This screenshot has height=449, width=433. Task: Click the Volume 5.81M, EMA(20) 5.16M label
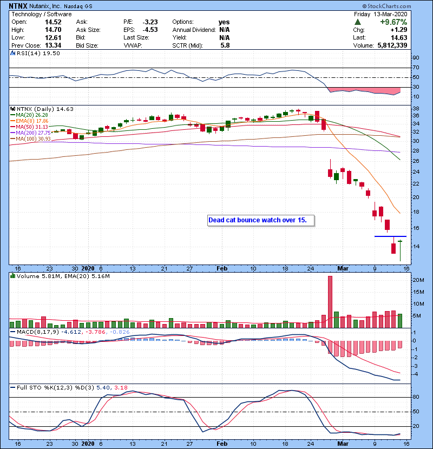(63, 276)
